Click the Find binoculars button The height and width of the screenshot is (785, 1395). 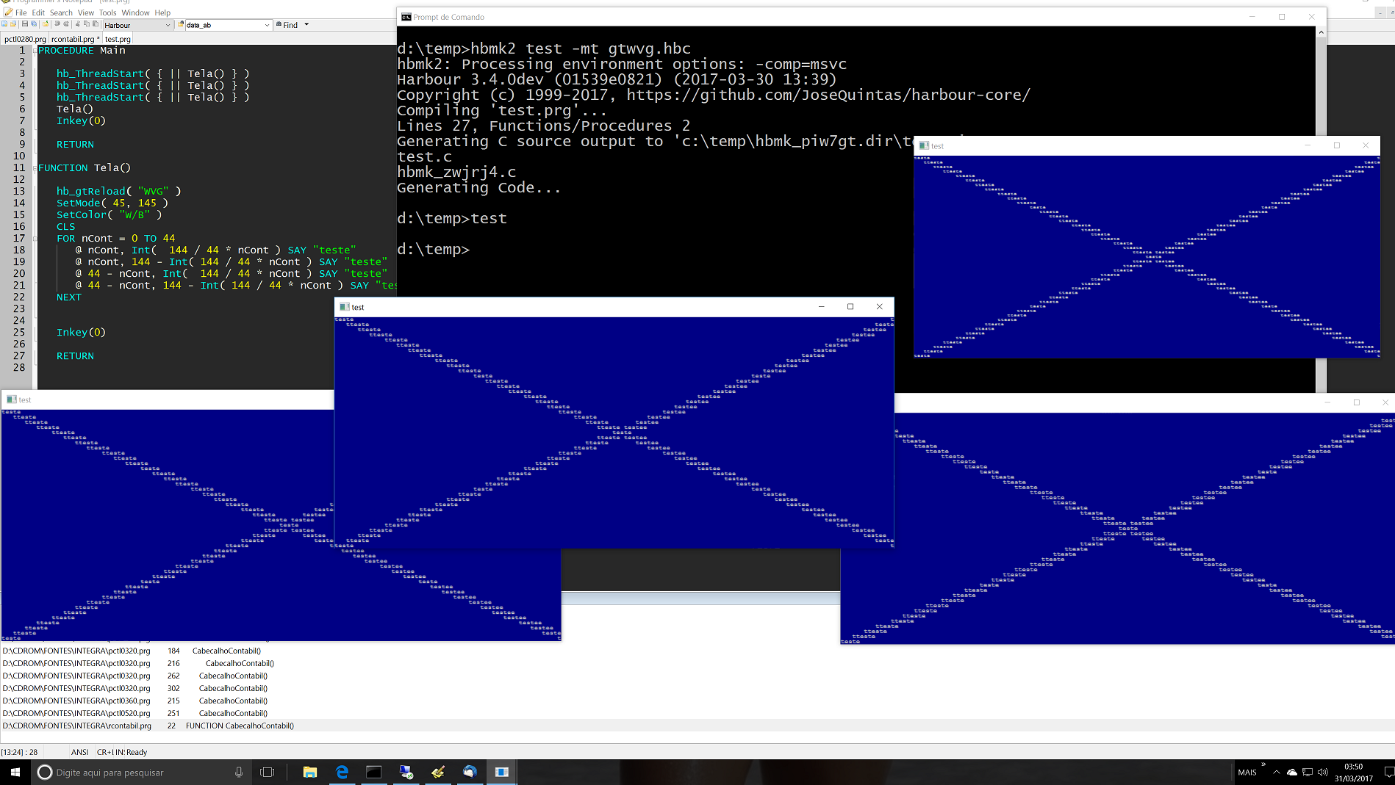287,25
